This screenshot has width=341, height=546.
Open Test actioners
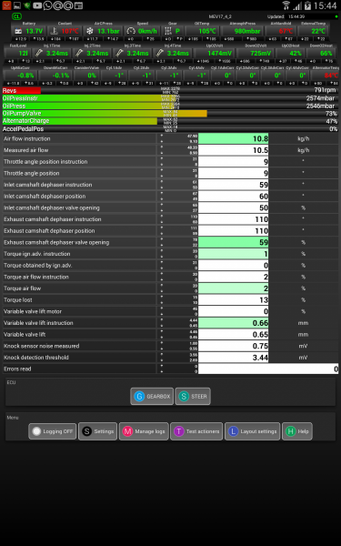click(196, 431)
